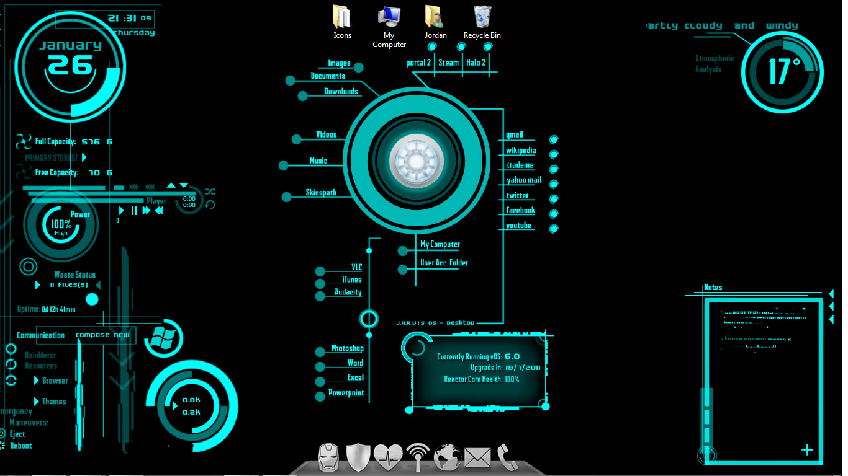Click the plus icon in Notes panel
Image resolution: width=848 pixels, height=476 pixels.
pos(807,449)
